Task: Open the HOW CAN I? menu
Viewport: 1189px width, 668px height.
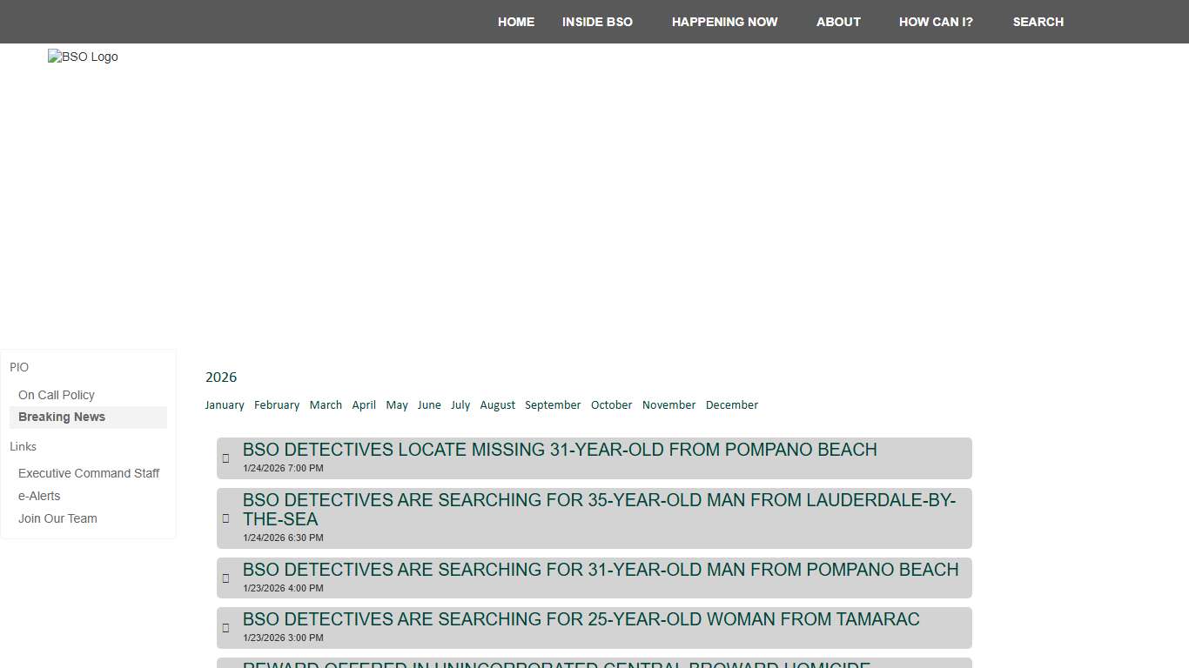Action: click(x=936, y=22)
